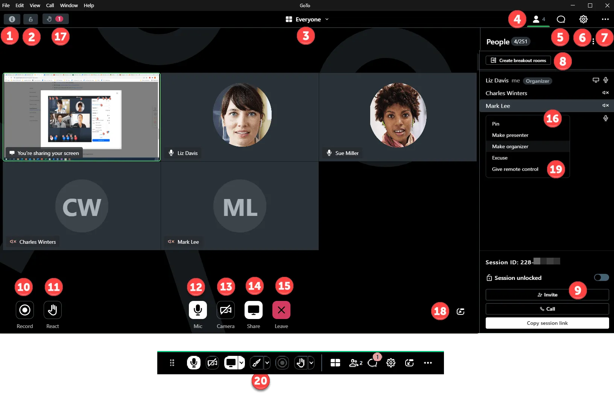Expand drawing tools arrow in floating toolbar

267,363
